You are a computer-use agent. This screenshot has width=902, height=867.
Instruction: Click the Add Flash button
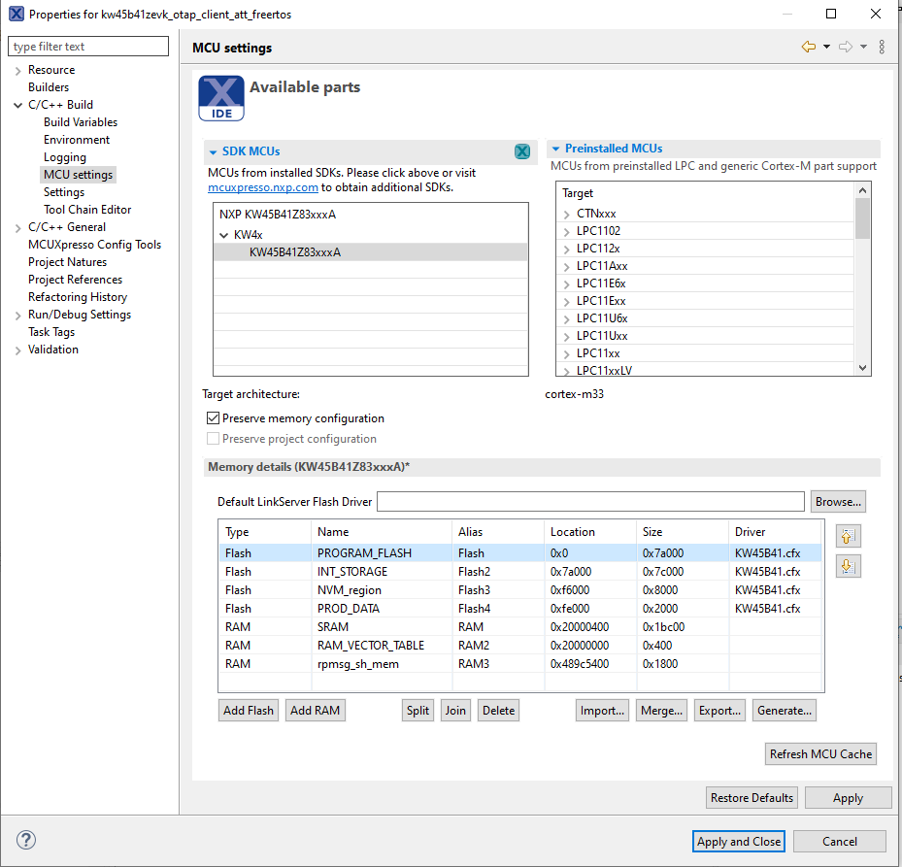[249, 711]
